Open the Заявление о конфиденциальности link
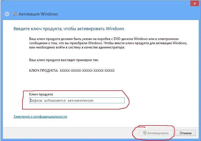The height and width of the screenshot is (141, 201). tap(40, 117)
